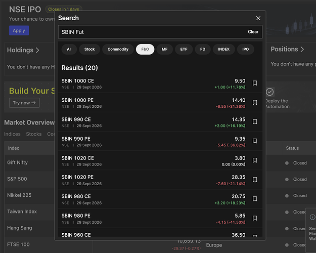The width and height of the screenshot is (316, 253).
Task: Close the Search dialog
Action: point(258,18)
